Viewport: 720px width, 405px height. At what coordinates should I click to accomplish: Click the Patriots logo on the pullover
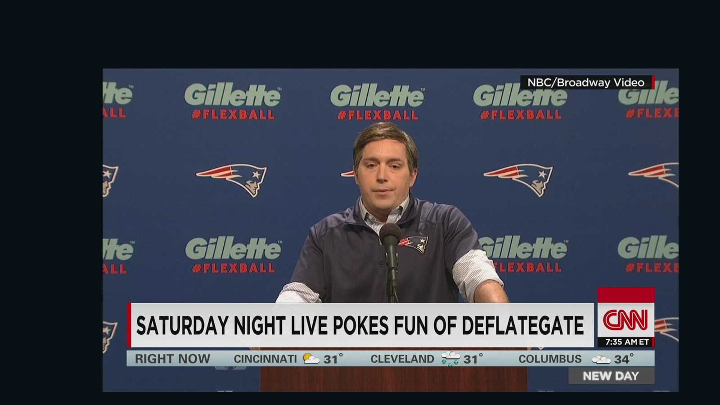tap(413, 244)
